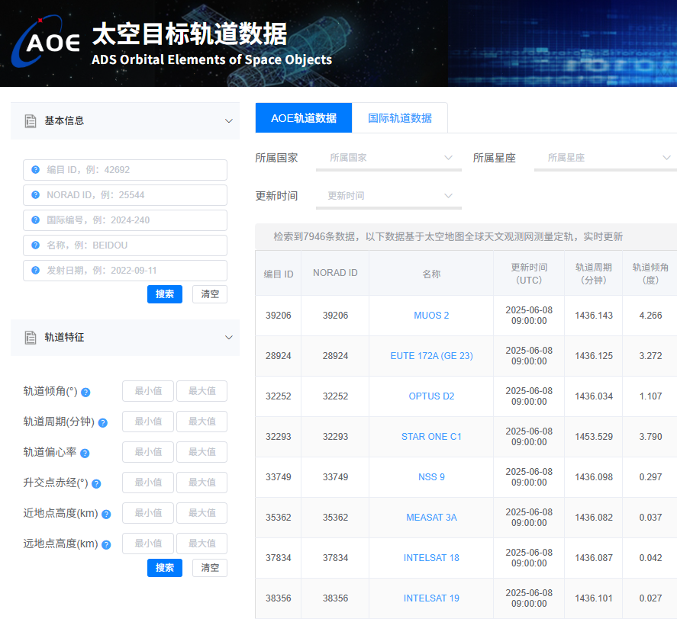Open the INTELSAT 18 link

pos(431,558)
